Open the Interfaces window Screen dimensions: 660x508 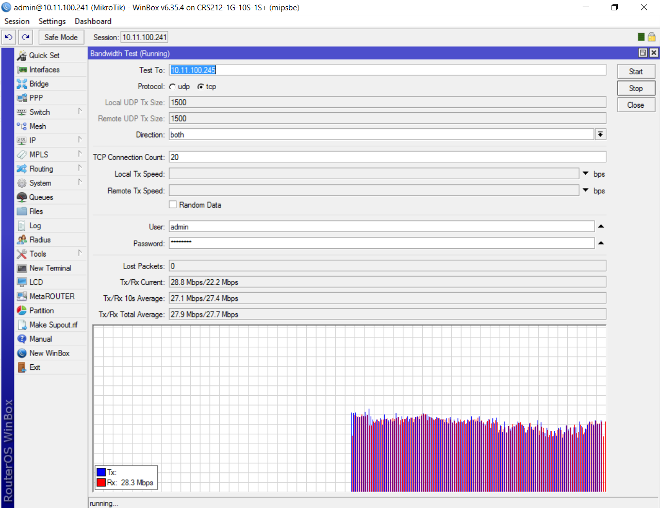(x=45, y=70)
